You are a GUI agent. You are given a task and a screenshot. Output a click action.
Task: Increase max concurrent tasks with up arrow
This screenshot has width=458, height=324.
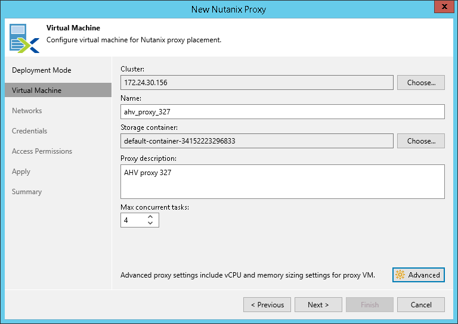150,217
